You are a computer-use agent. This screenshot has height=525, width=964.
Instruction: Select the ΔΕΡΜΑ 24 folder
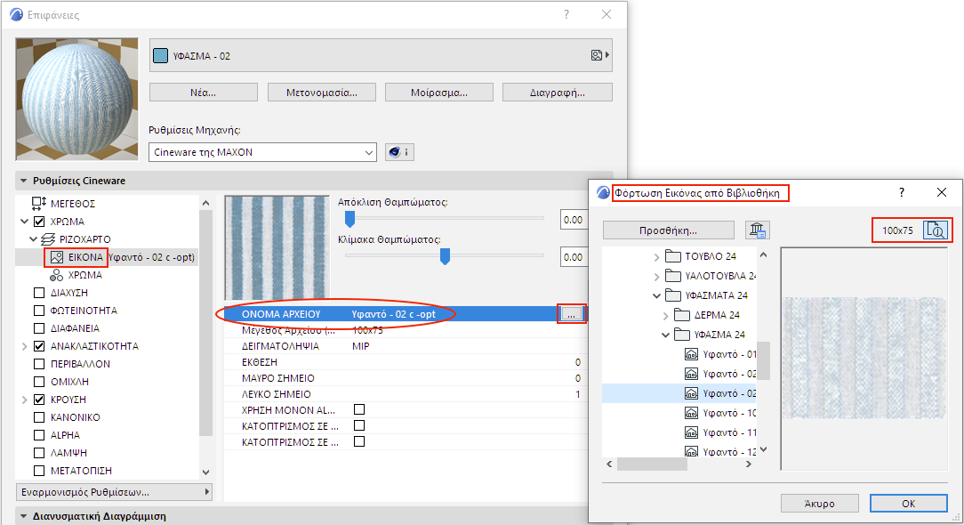(707, 315)
